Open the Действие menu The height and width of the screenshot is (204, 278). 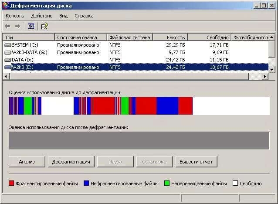pos(42,16)
